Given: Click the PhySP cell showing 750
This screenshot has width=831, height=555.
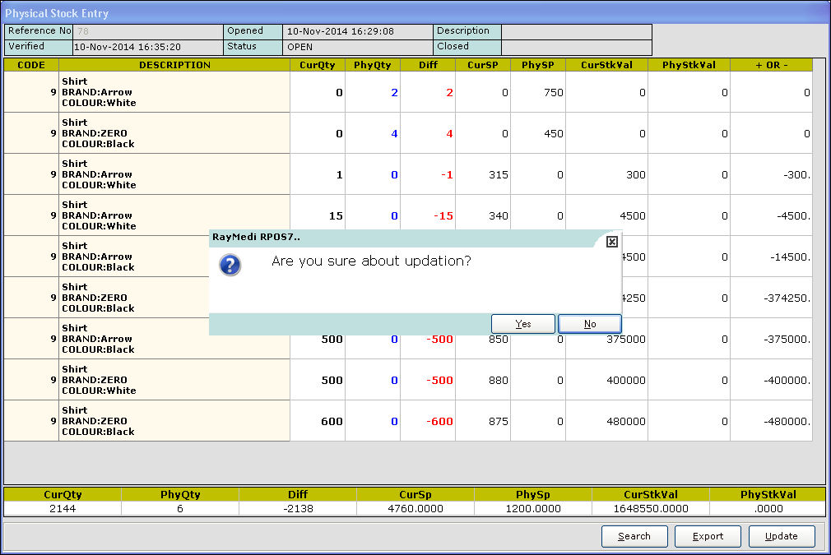Looking at the screenshot, I should (x=537, y=93).
